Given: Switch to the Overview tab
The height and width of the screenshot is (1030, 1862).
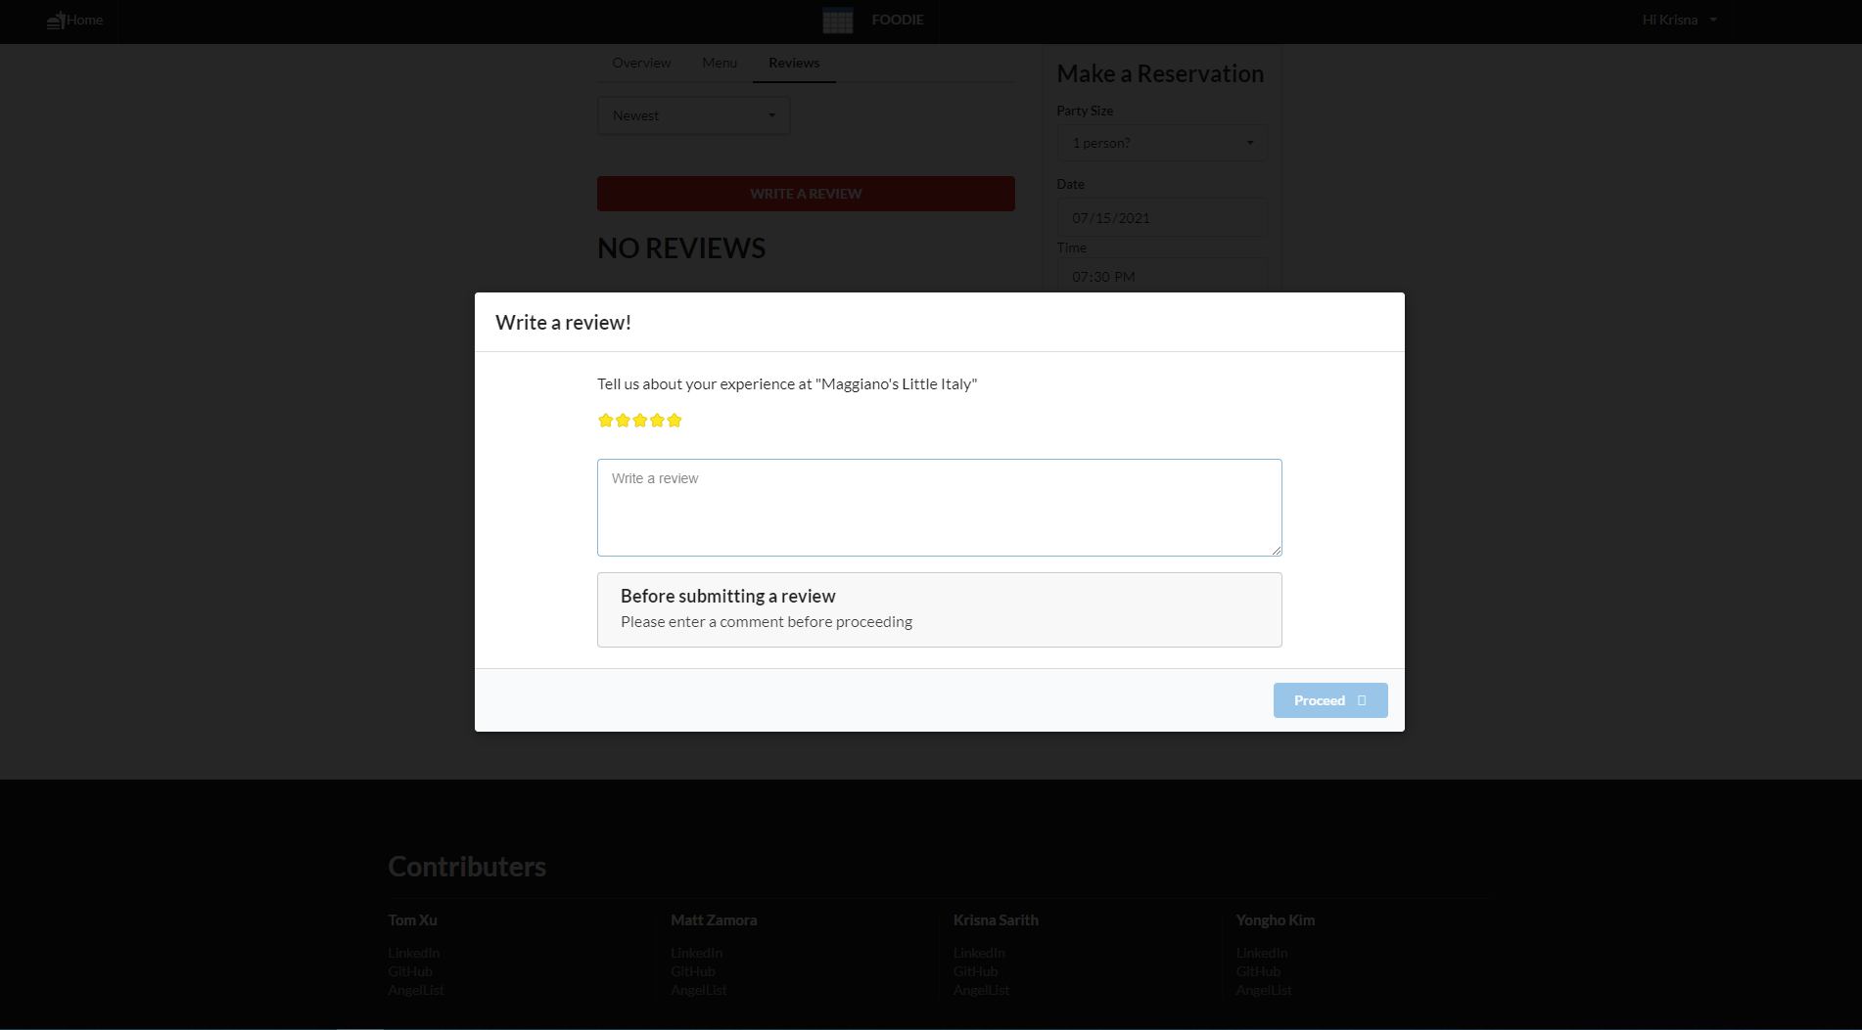Looking at the screenshot, I should 641,63.
